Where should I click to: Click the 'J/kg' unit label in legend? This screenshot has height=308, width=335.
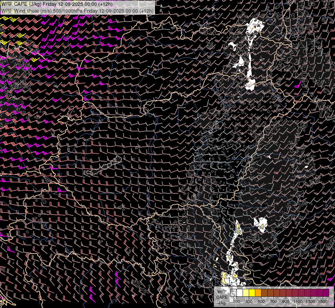click(x=221, y=303)
